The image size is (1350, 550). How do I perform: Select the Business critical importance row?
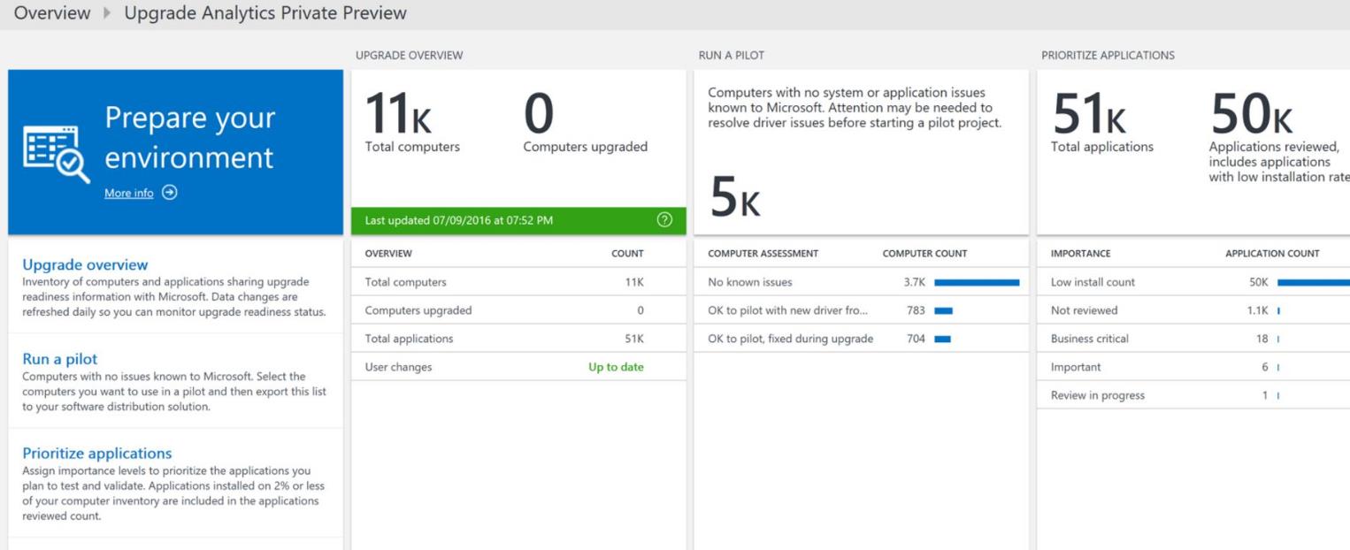1193,339
